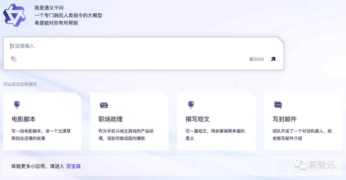The width and height of the screenshot is (346, 180).
Task: Click the lightbulb icon on 电影脚本 card
Action: [x=17, y=105]
